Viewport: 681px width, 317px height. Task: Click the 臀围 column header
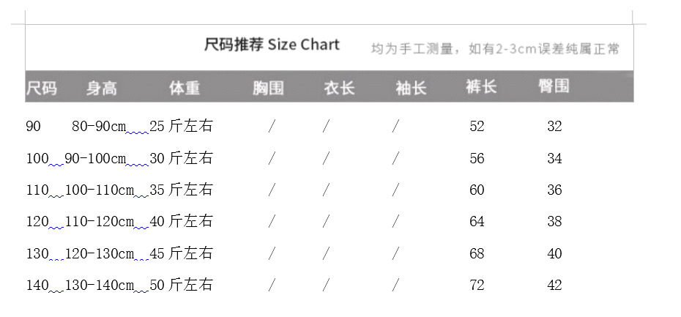tap(554, 87)
